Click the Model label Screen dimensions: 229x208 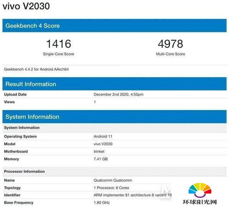tap(10, 144)
